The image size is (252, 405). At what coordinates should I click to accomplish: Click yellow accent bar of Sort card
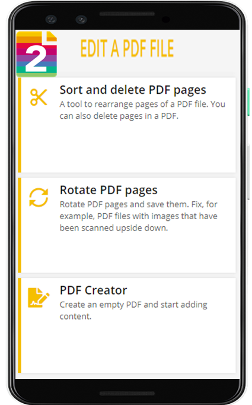pos(20,125)
